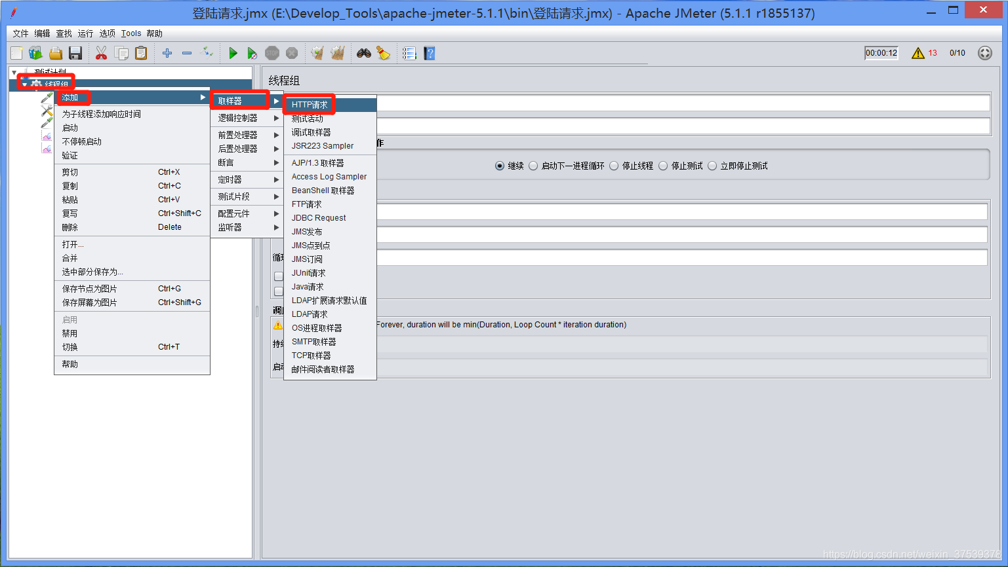Screen dimensions: 1008x567
Task: Click the remote engine status icon
Action: pos(985,53)
